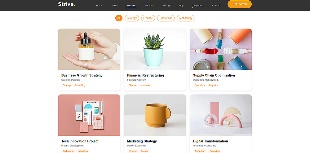Click the Marketing Strategy mug image
Viewport: 310px width, 153px height.
(155, 115)
